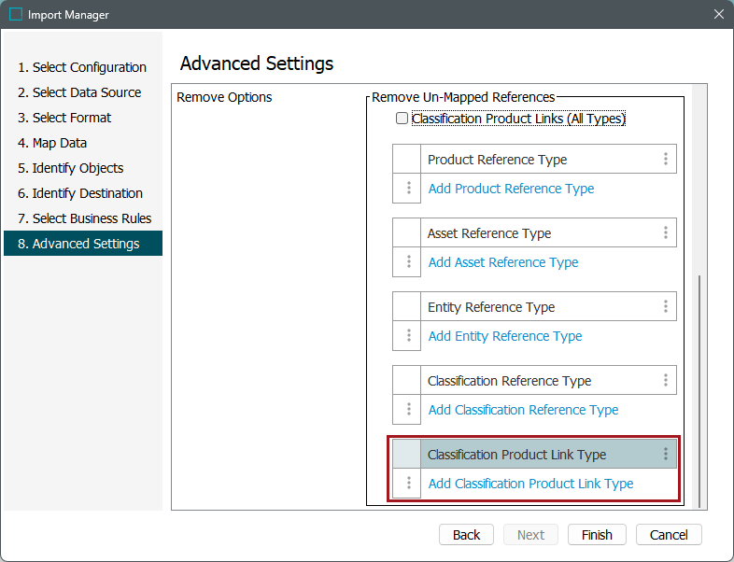
Task: Click the kebab icon beside Add Product Reference Type
Action: click(408, 189)
